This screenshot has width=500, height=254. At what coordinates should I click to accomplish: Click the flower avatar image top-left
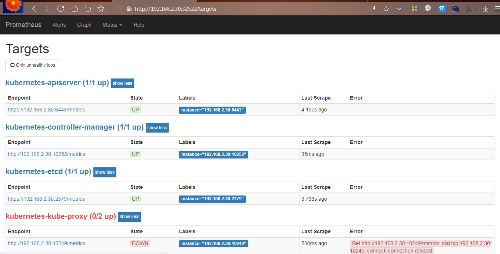(x=13, y=7)
